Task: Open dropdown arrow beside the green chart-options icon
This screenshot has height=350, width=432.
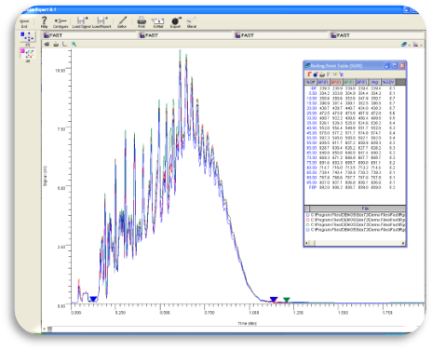Action: (410, 46)
